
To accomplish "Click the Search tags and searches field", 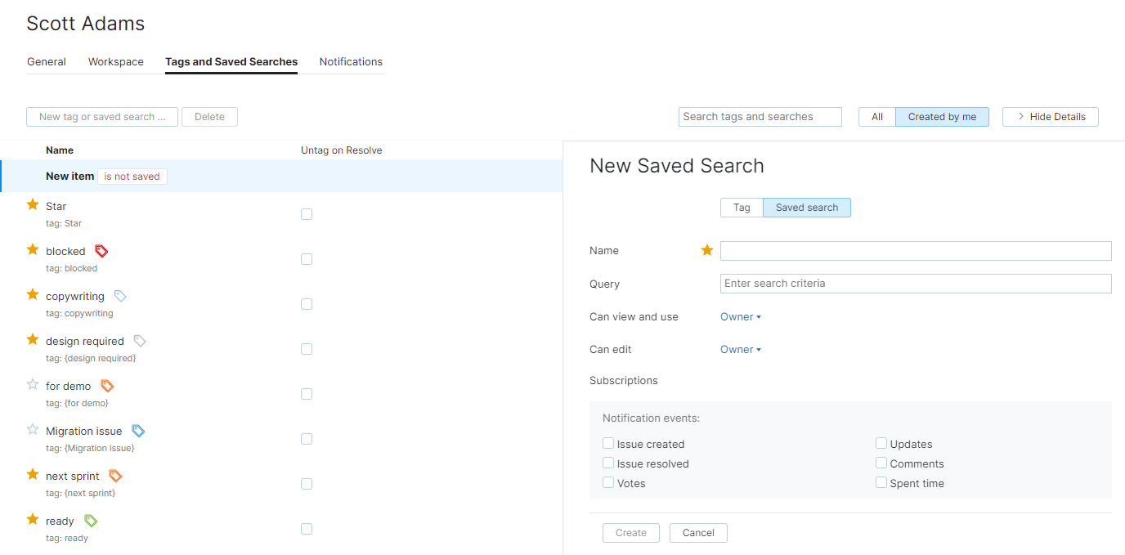I will 760,117.
